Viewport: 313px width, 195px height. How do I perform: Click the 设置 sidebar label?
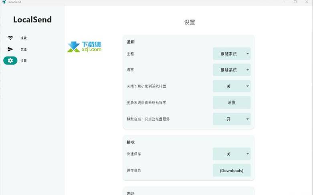(x=24, y=61)
